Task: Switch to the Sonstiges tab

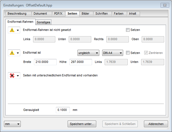Action: [44, 22]
